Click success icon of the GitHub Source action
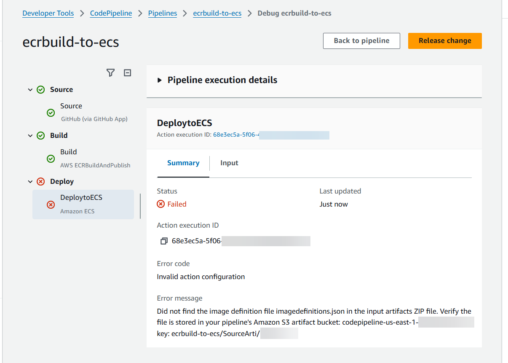508x363 pixels. pos(51,113)
